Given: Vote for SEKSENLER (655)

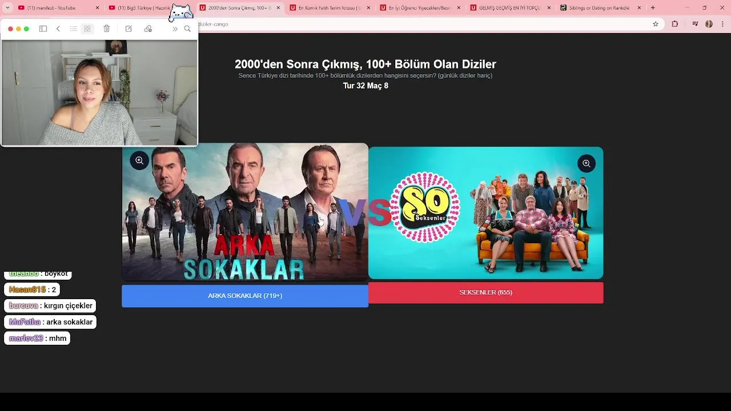Looking at the screenshot, I should (x=485, y=292).
